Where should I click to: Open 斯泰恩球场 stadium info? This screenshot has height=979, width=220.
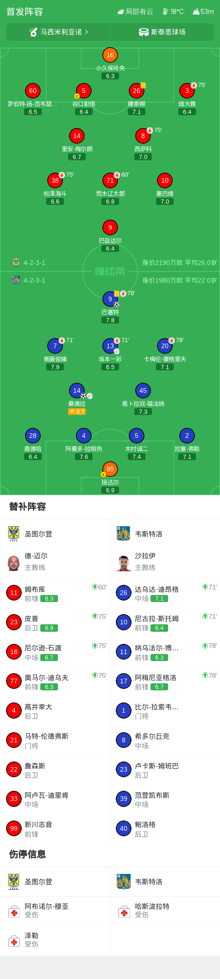163,32
